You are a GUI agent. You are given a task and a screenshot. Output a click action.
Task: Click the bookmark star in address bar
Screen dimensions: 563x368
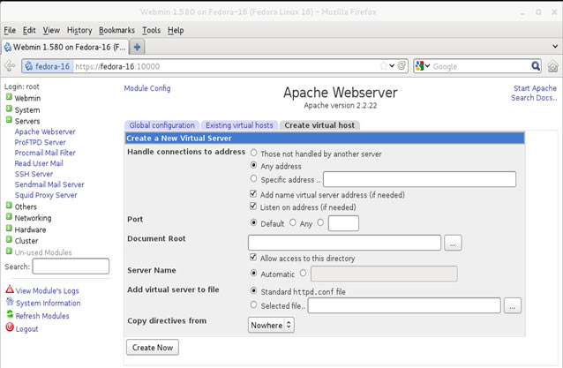(384, 65)
